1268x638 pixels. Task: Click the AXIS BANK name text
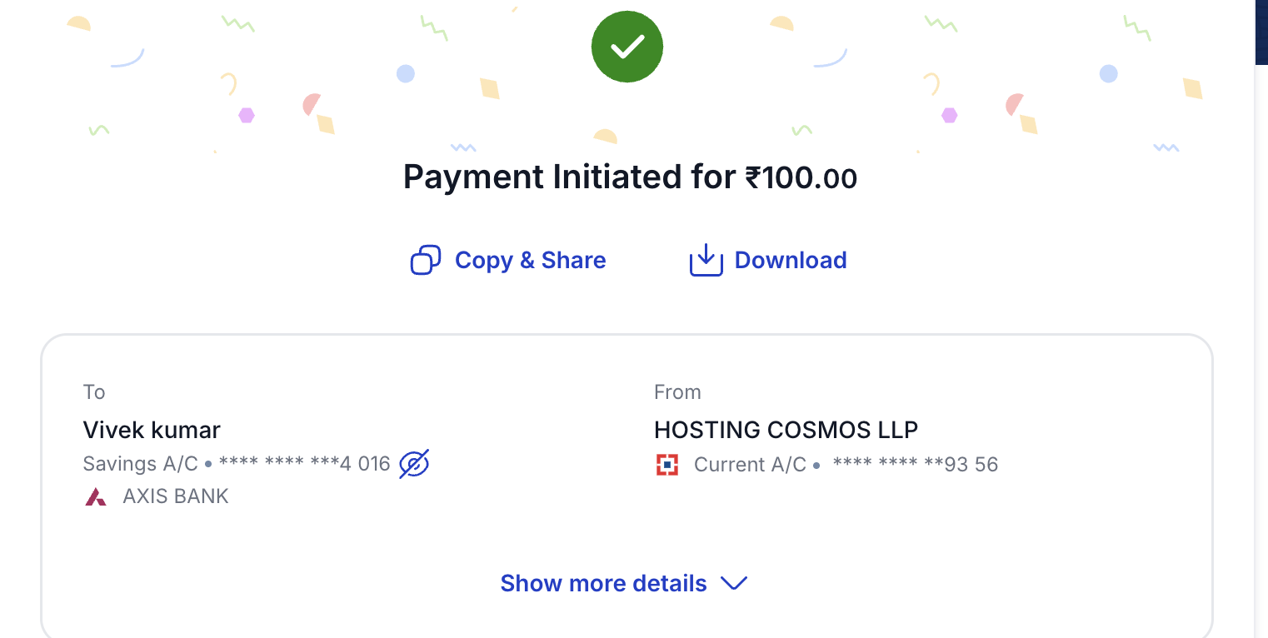(x=176, y=497)
